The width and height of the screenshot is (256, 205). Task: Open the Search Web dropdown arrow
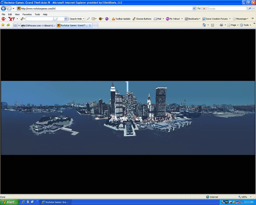[x=83, y=19]
